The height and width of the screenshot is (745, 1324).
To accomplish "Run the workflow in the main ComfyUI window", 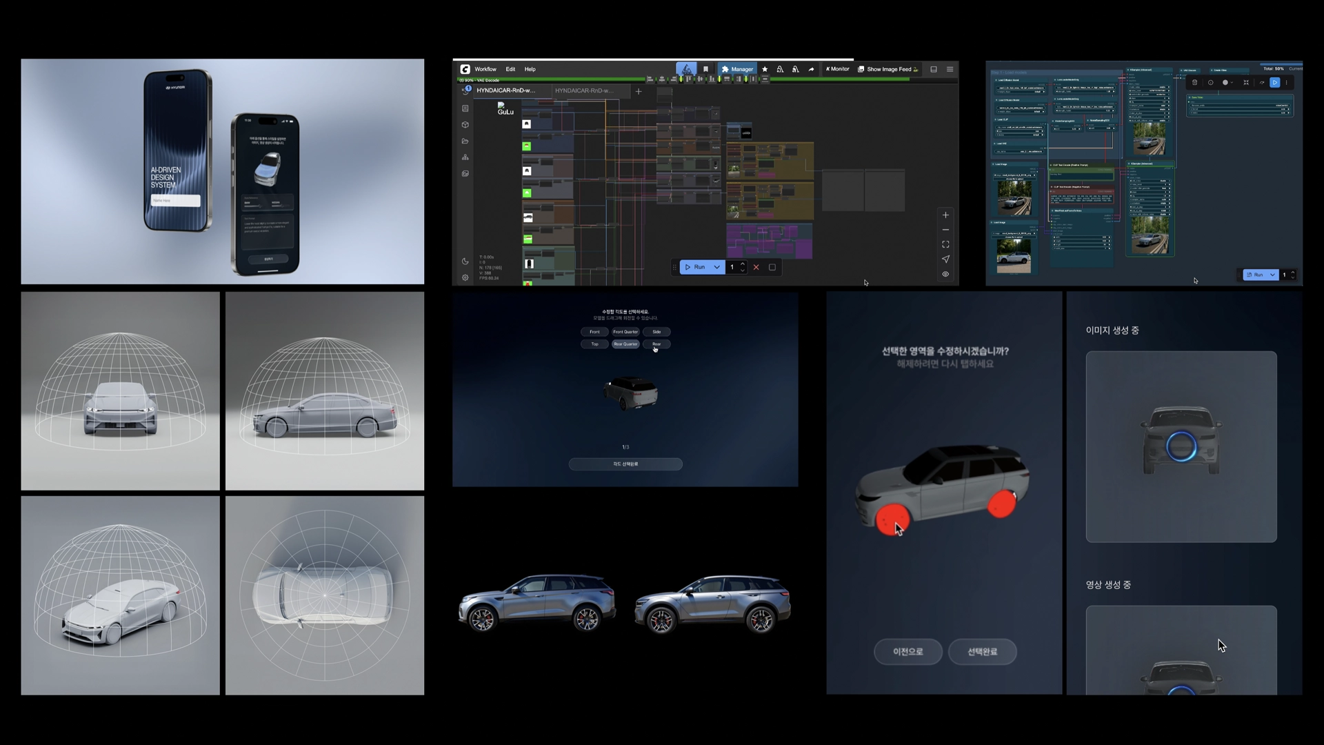I will pos(695,267).
